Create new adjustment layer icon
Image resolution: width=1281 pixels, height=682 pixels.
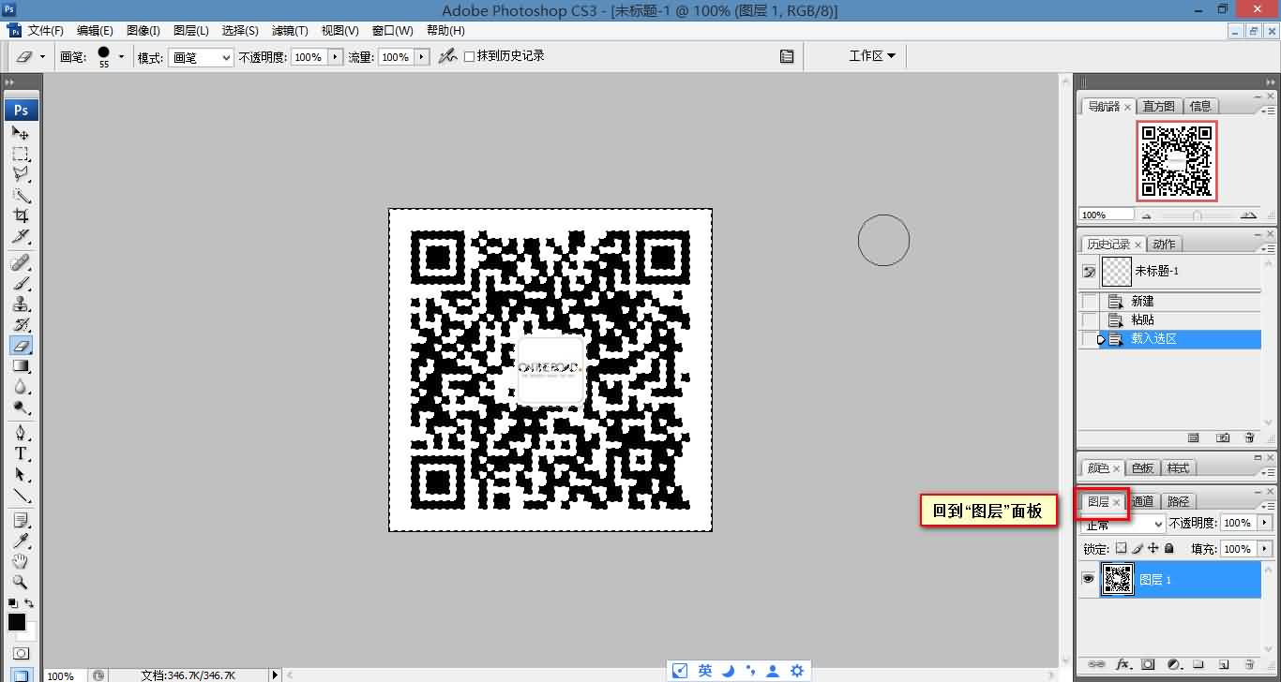[1173, 664]
